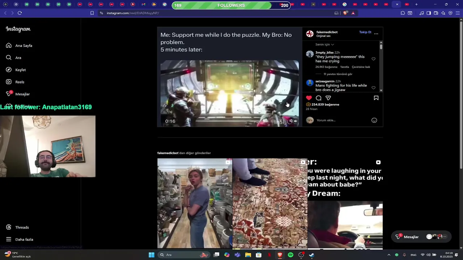Reply to 3mpty_bliss with Yanıtla
This screenshot has height=260, width=463.
point(345,67)
